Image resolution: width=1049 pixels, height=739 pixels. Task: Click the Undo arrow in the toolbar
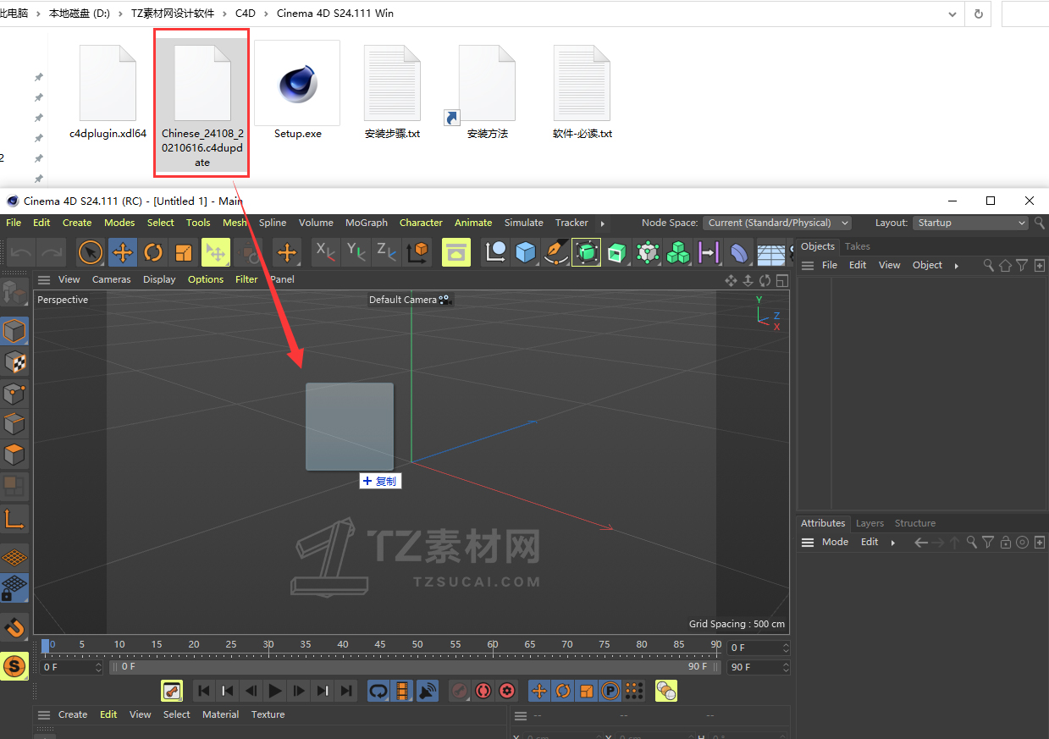pyautogui.click(x=21, y=252)
